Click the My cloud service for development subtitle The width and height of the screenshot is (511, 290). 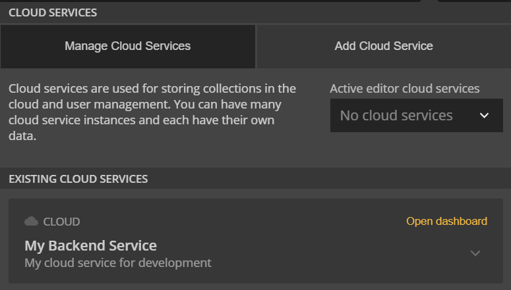[118, 262]
